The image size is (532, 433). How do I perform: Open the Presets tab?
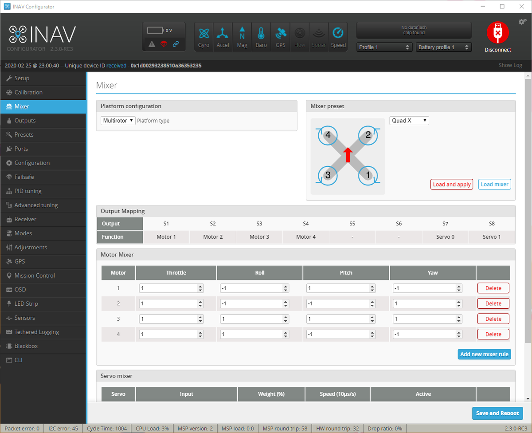(43, 134)
